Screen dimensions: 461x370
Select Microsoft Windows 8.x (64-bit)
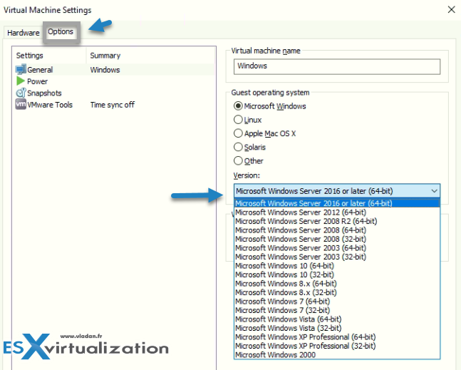337,284
